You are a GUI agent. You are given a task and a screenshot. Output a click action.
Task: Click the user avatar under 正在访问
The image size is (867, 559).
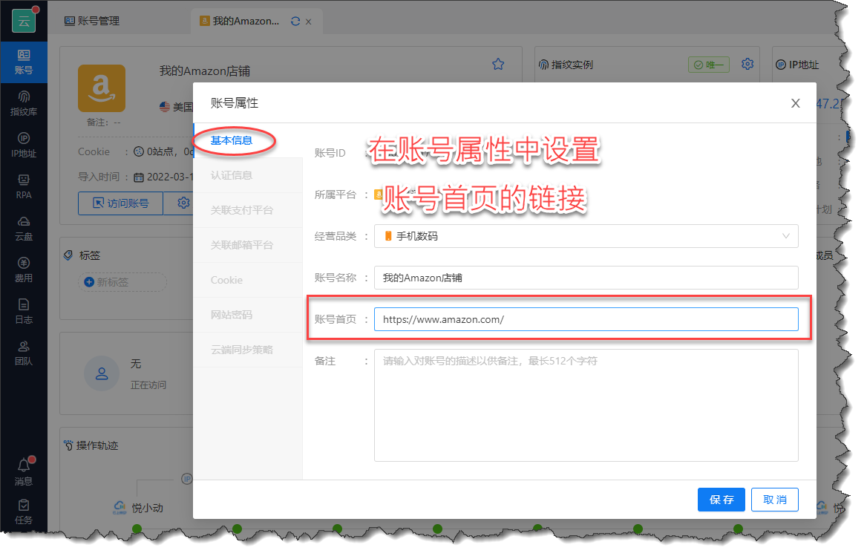[102, 373]
